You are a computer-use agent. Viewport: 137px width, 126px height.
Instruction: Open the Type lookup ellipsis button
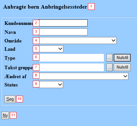tap(109, 58)
